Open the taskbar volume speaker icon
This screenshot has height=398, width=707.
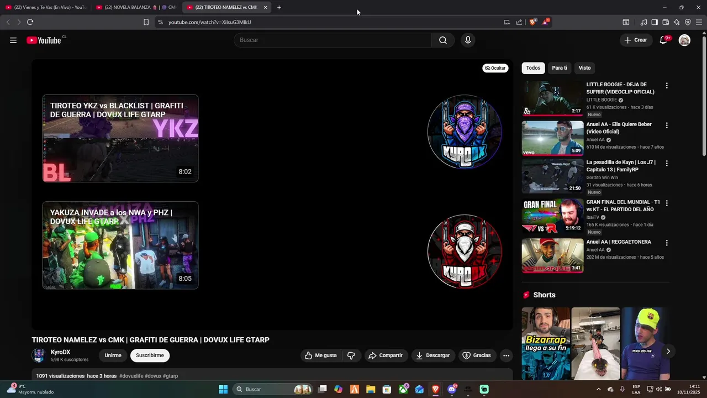pos(658,389)
